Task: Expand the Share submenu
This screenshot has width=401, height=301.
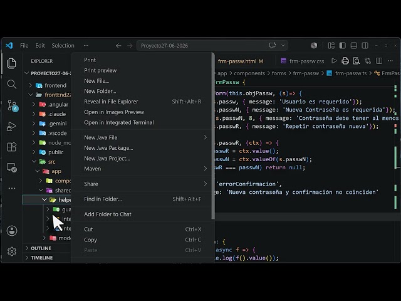Action: [142, 184]
